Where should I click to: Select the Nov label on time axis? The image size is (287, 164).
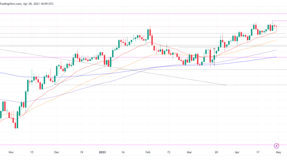point(11,152)
